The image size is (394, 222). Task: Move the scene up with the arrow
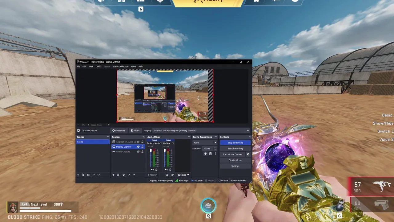tap(94, 175)
